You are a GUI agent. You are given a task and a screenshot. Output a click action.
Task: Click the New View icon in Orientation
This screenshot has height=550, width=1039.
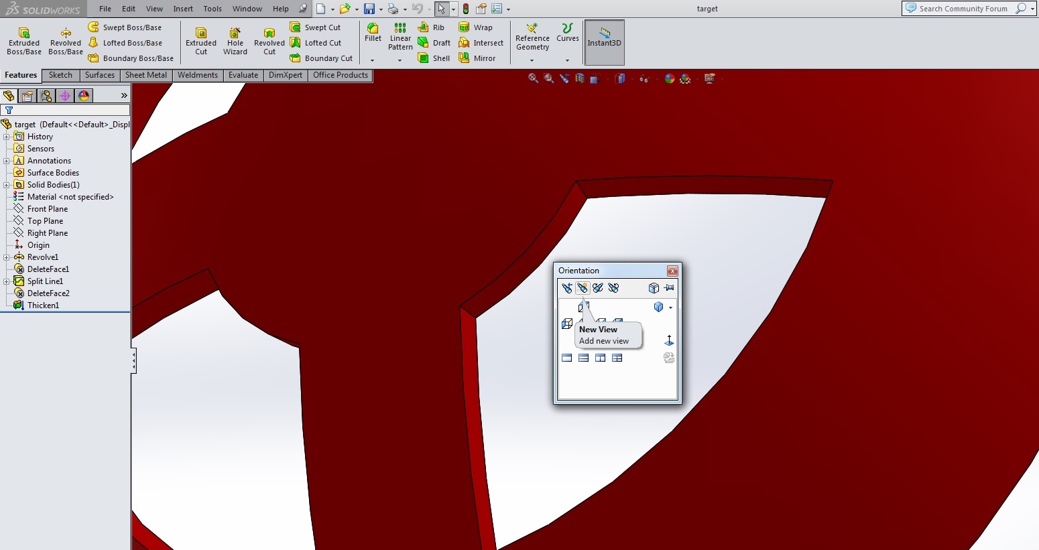click(583, 288)
